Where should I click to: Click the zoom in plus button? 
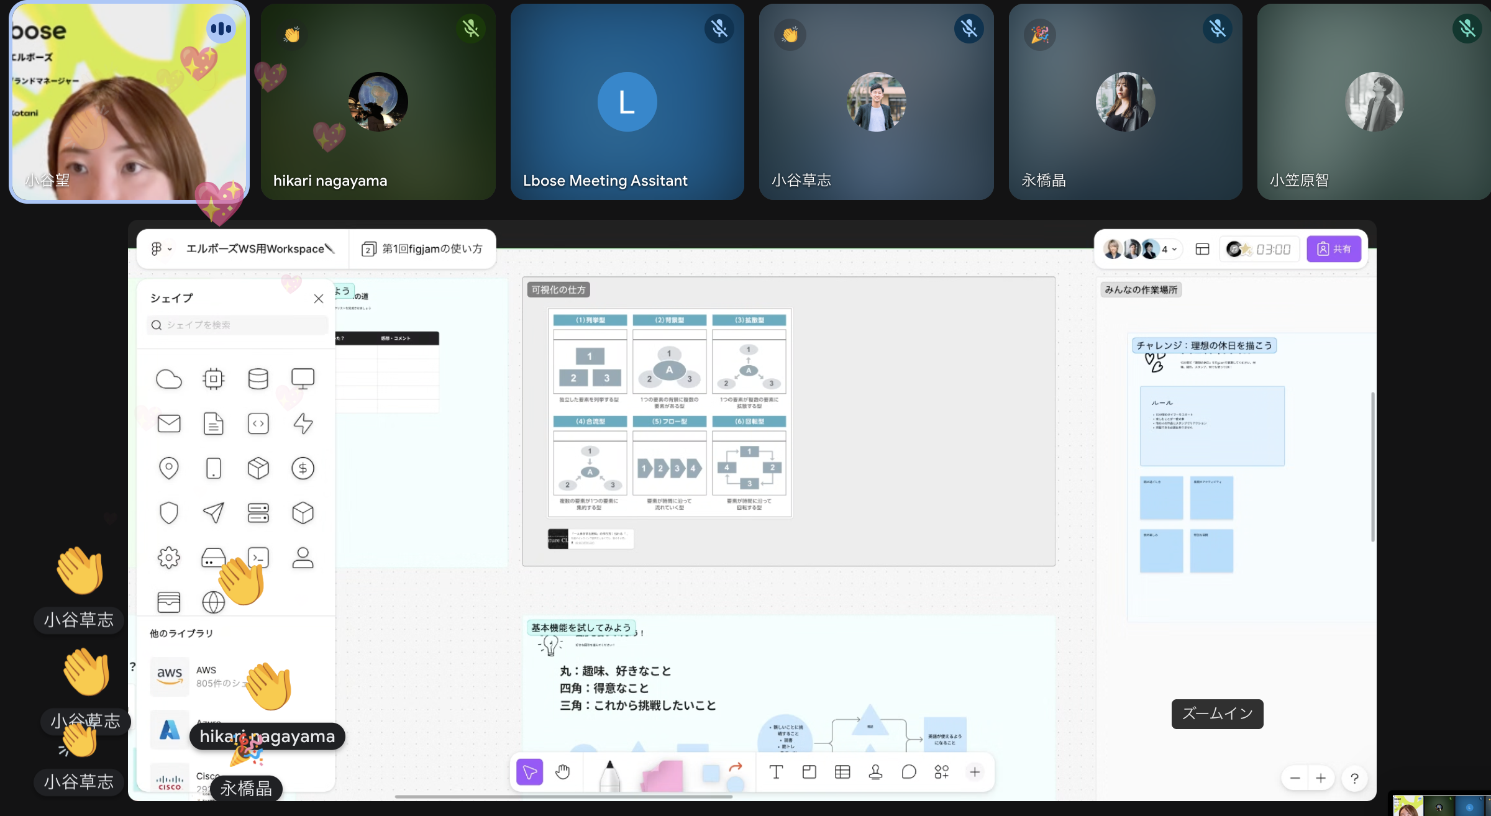pyautogui.click(x=1321, y=778)
